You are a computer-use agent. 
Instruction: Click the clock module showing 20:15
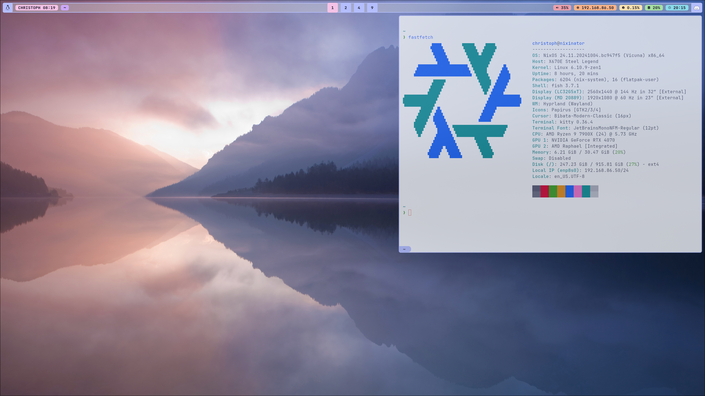[x=677, y=8]
